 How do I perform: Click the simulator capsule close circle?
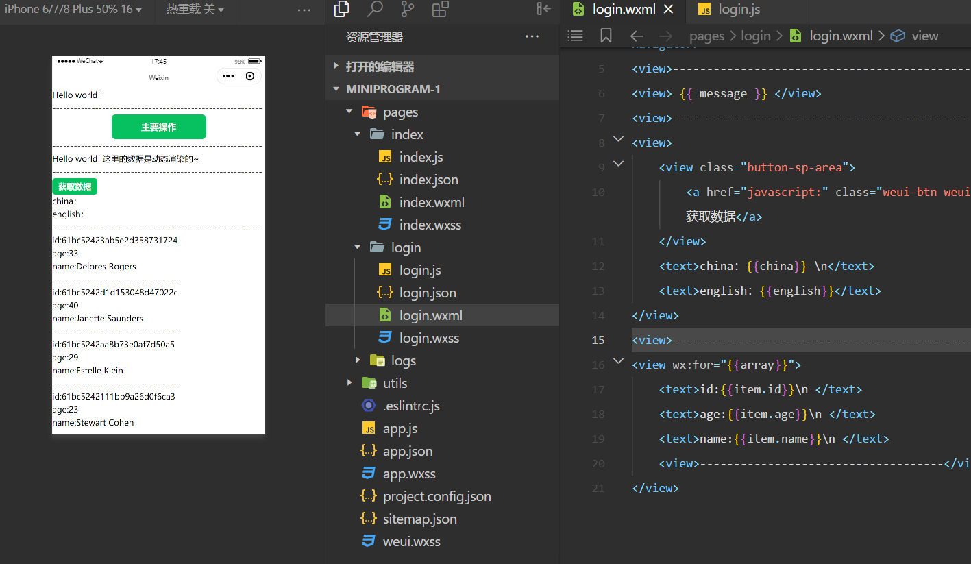click(250, 76)
